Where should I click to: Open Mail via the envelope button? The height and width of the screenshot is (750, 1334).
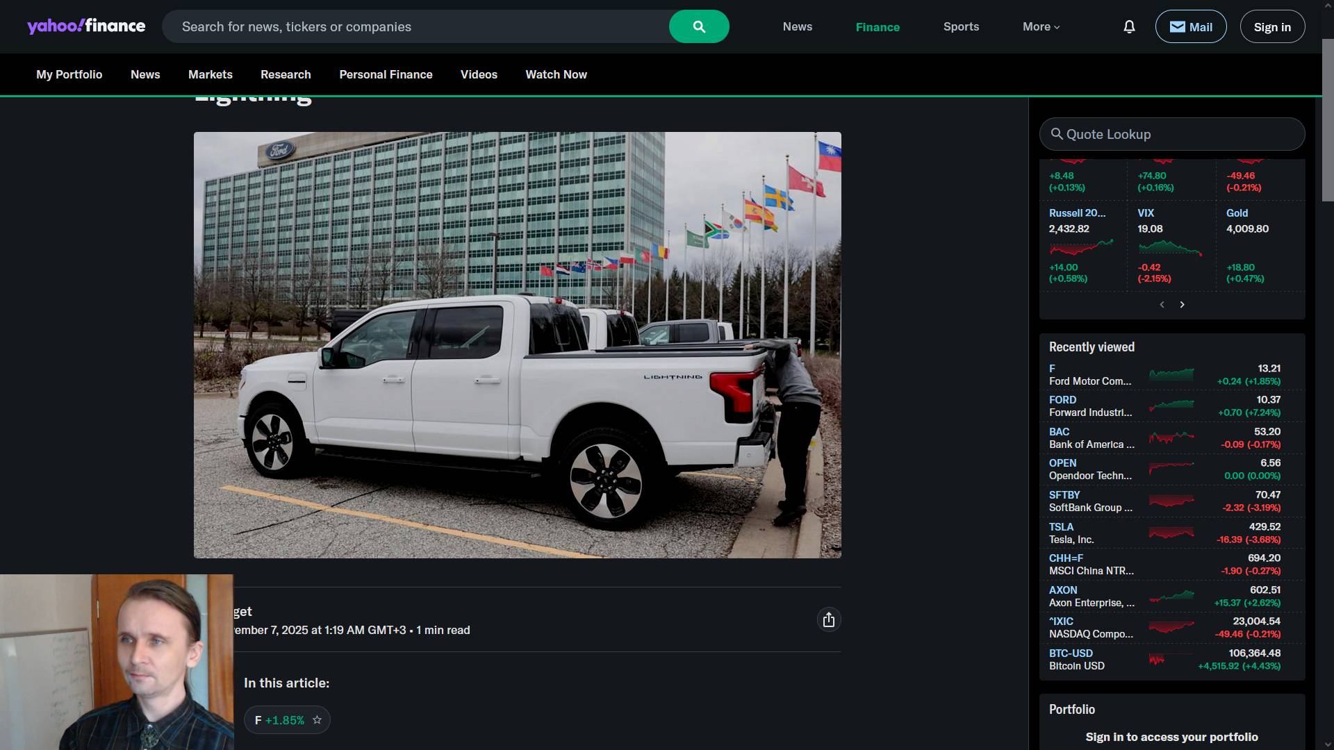(x=1190, y=26)
